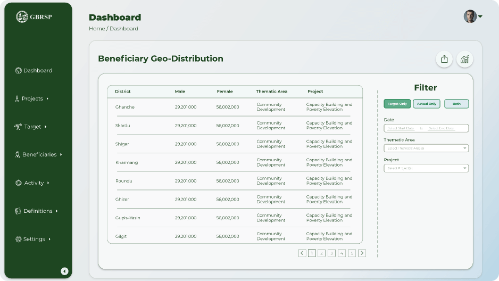This screenshot has width=499, height=281.
Task: Click the GBRSP logo emblem
Action: click(x=22, y=16)
